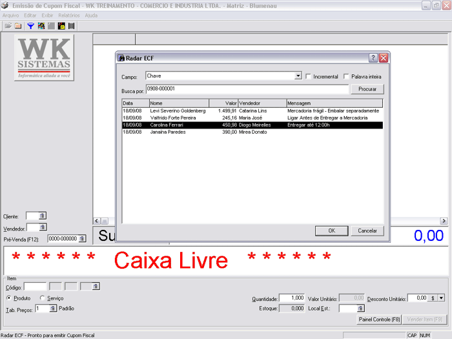This screenshot has width=452, height=339.
Task: Select the Serviço radio button
Action: pyautogui.click(x=43, y=298)
